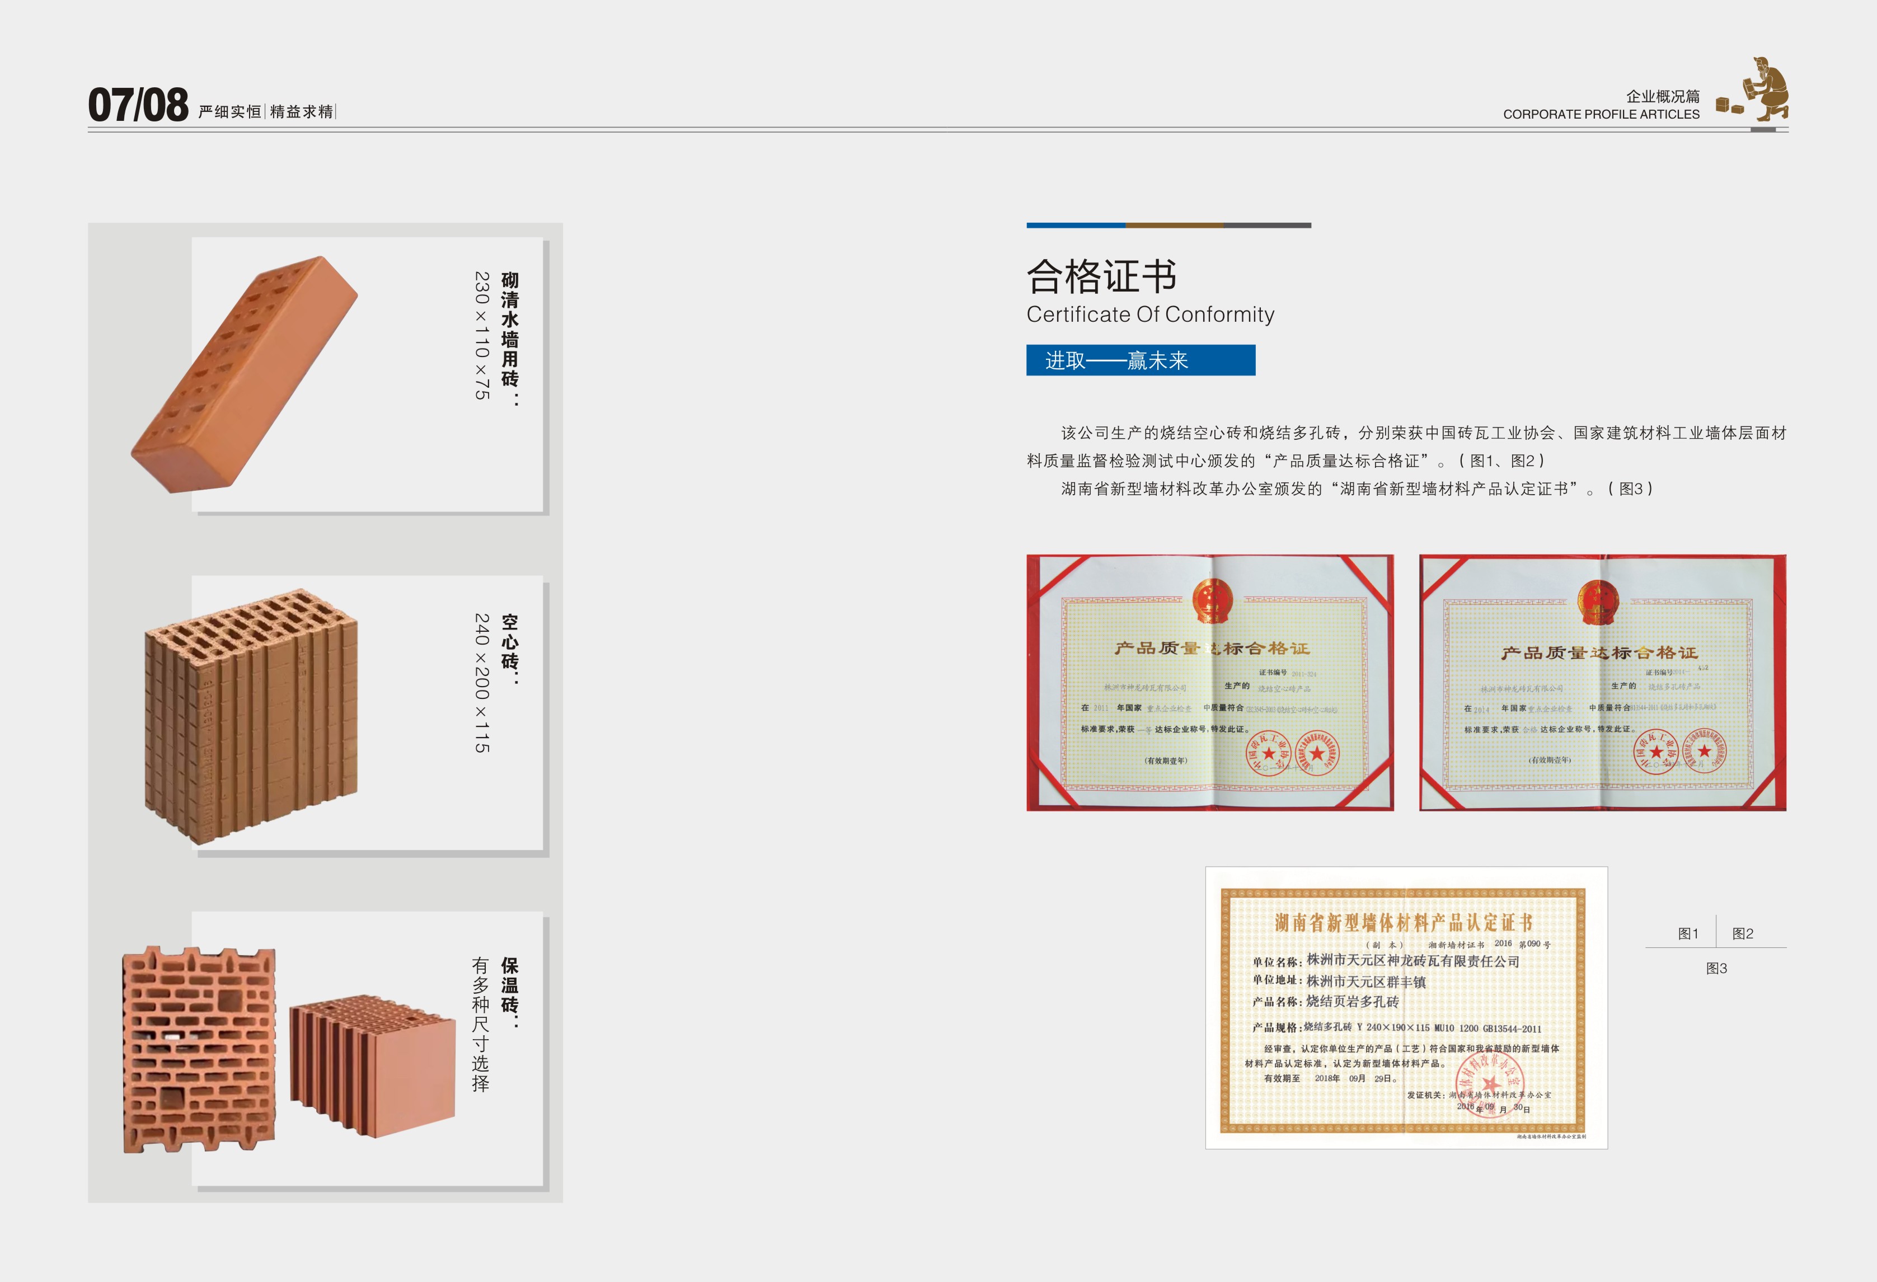Image resolution: width=1877 pixels, height=1282 pixels.
Task: Click the small brick icons beside the worker logo
Action: tap(1729, 105)
